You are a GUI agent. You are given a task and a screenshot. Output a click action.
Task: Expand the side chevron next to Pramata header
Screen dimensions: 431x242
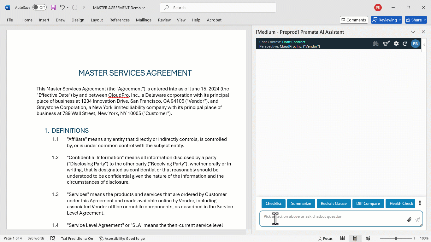click(x=424, y=45)
